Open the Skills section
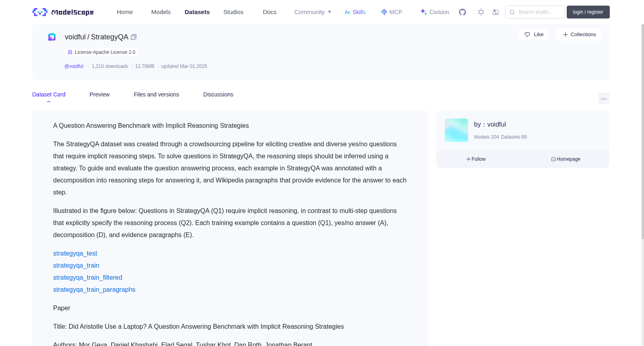This screenshot has height=346, width=644. 355,12
